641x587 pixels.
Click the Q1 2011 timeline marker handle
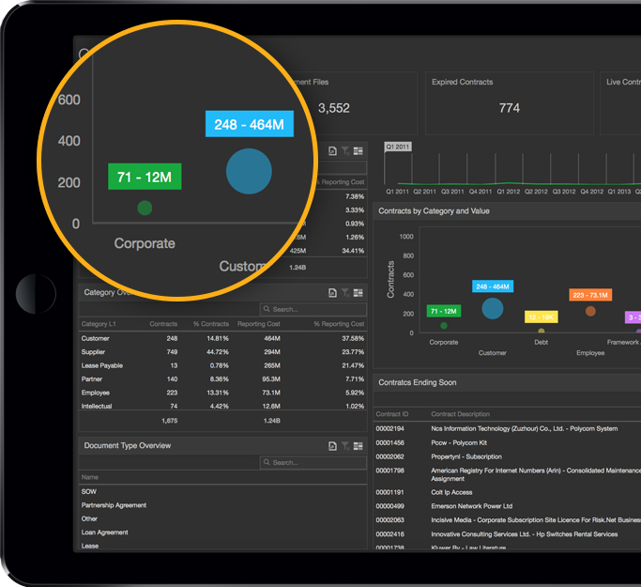point(398,147)
